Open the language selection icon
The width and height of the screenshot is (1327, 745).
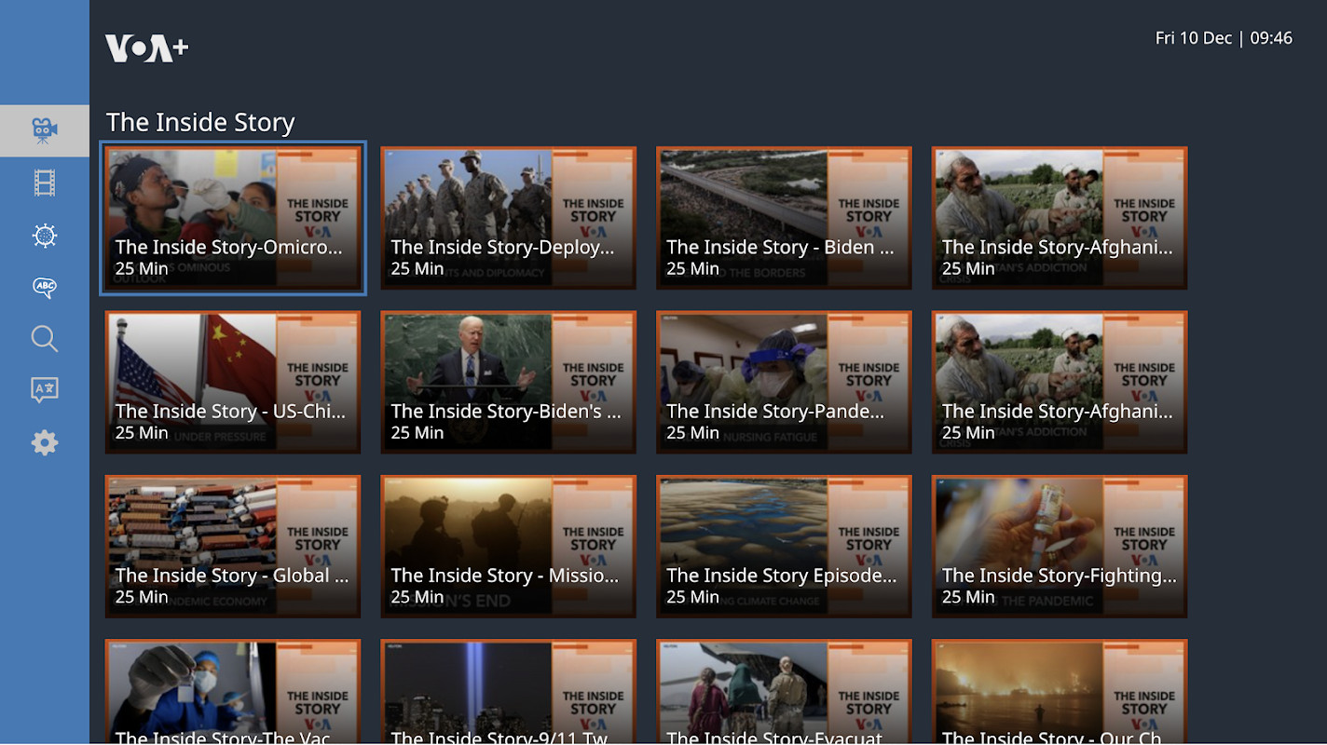(45, 390)
